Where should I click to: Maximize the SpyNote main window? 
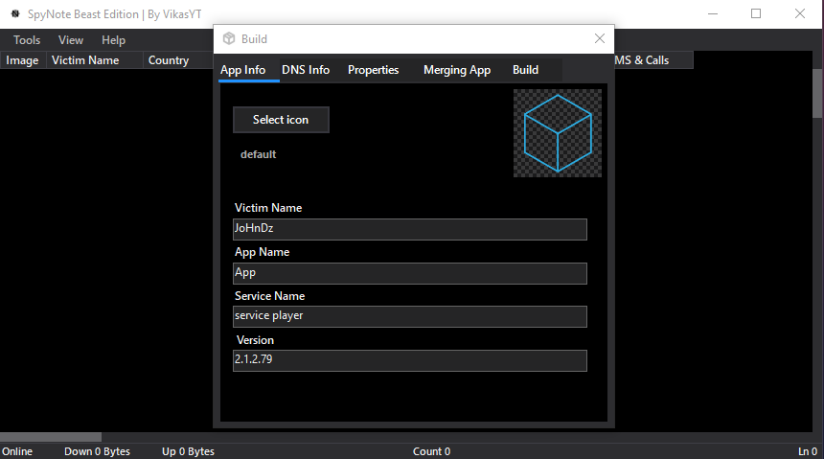[756, 13]
